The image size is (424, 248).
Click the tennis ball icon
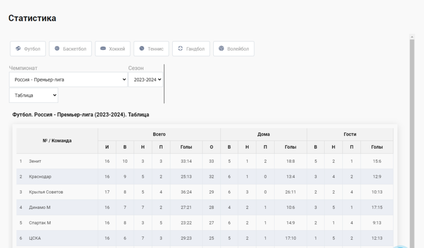pyautogui.click(x=142, y=49)
